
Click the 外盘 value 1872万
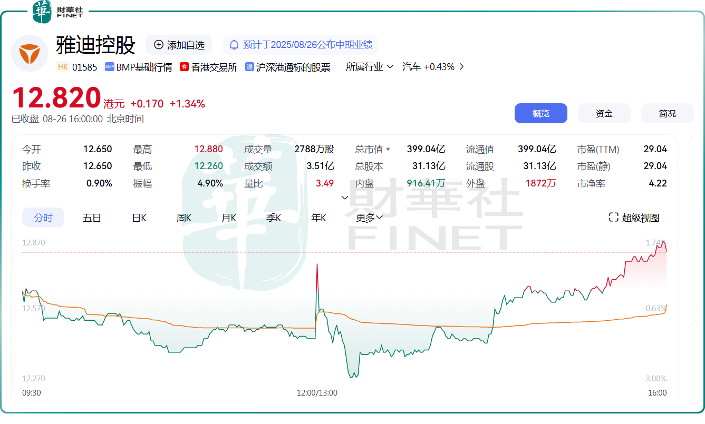point(541,183)
